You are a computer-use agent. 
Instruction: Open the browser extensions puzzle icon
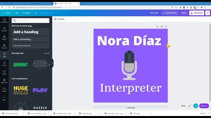tap(201, 8)
